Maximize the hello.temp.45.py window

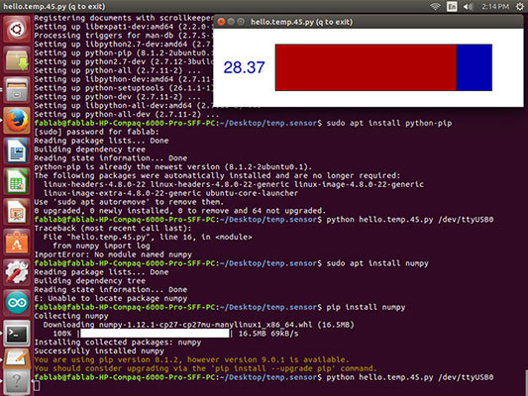tap(241, 22)
